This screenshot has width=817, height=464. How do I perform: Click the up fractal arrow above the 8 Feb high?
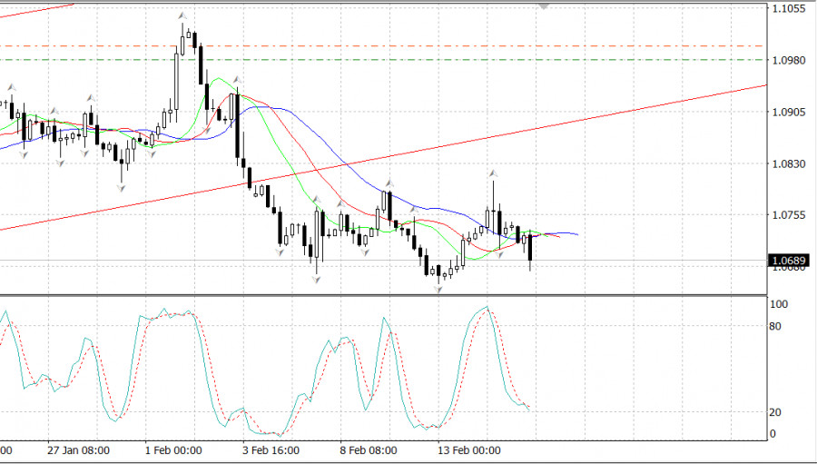(388, 183)
